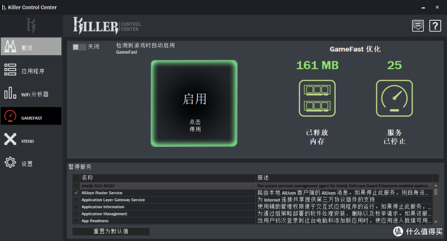447x241 pixels.
Task: Click the faded K logo above sidebar
Action: [x=31, y=25]
